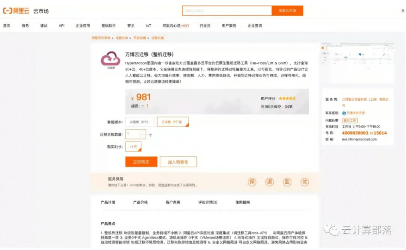Click the 退 refund icon
Image resolution: width=406 pixels, height=250 pixels.
269,182
